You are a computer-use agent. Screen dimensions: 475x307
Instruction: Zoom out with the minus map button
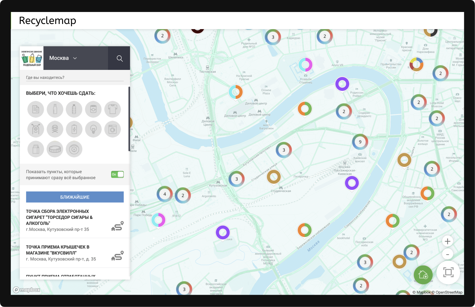click(448, 255)
